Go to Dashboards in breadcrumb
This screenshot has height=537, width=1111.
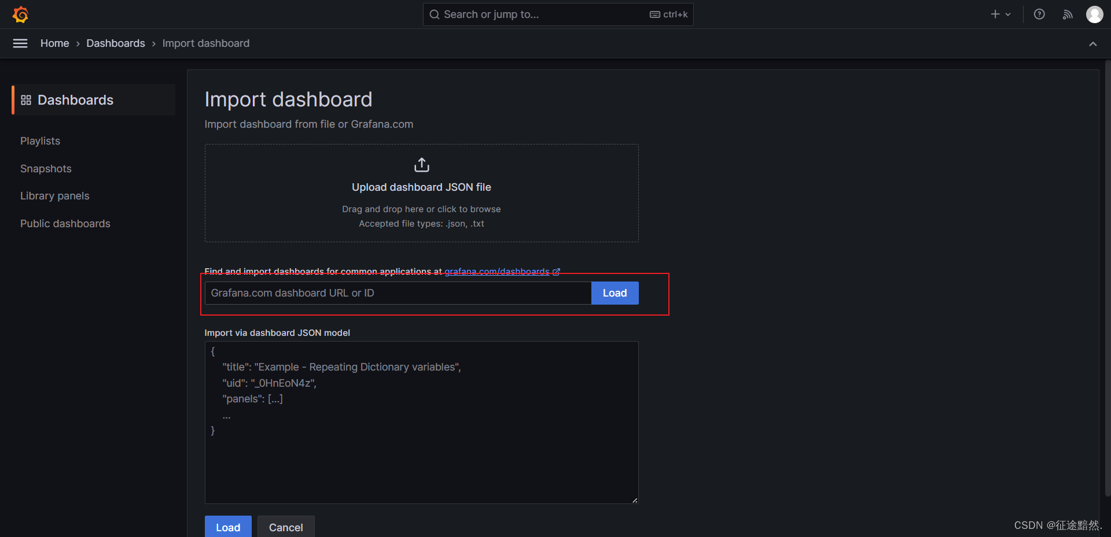point(116,43)
